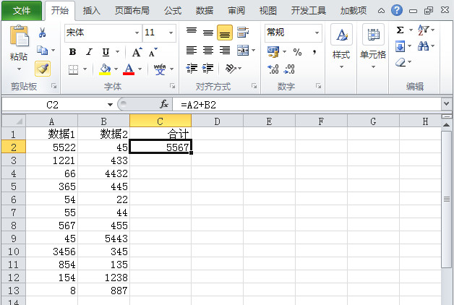
Task: Open the 文件 File tab
Action: pos(22,11)
